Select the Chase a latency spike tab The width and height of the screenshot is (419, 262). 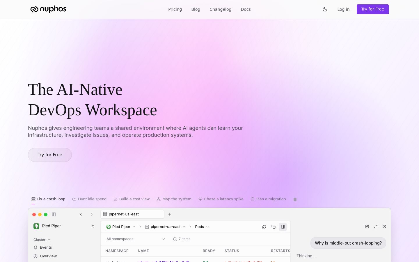pos(221,199)
